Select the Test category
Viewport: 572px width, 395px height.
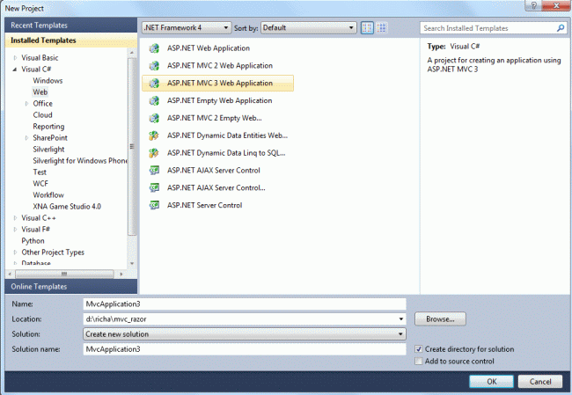coord(40,172)
